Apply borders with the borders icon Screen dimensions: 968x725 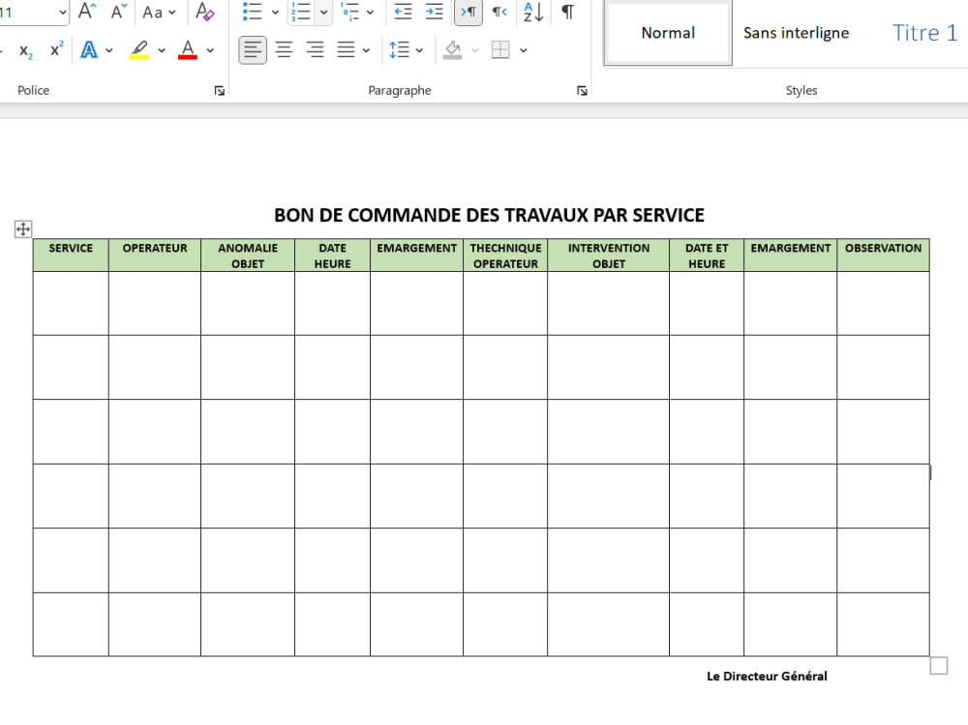[x=500, y=50]
